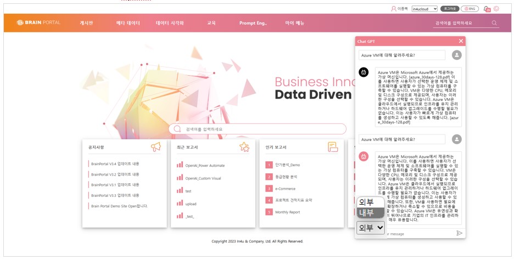
Task: Click rank 3 badge for e-Commerce
Action: click(269, 189)
